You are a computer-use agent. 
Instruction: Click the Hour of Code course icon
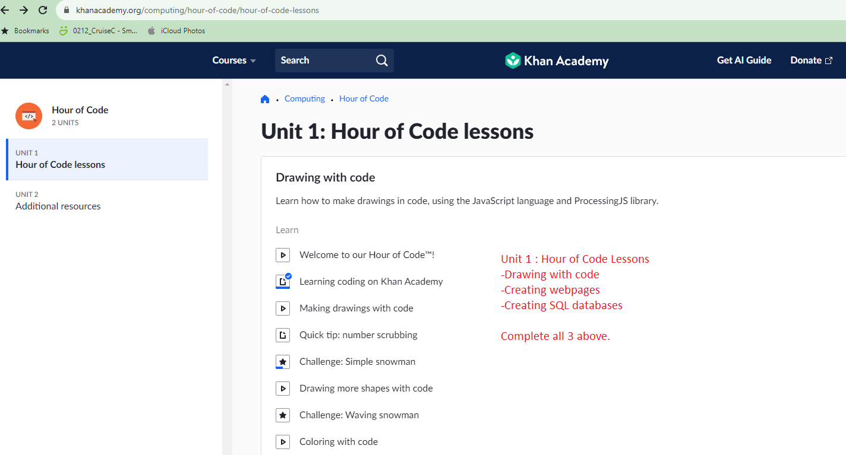click(29, 116)
